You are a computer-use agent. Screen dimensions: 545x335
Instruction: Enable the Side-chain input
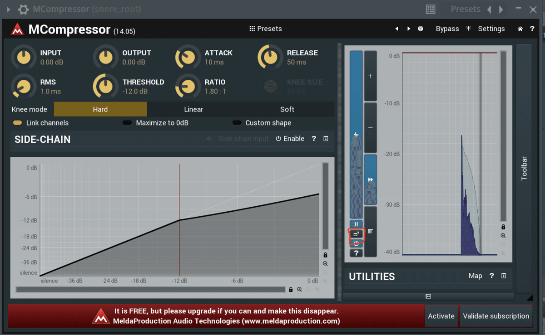pos(290,139)
